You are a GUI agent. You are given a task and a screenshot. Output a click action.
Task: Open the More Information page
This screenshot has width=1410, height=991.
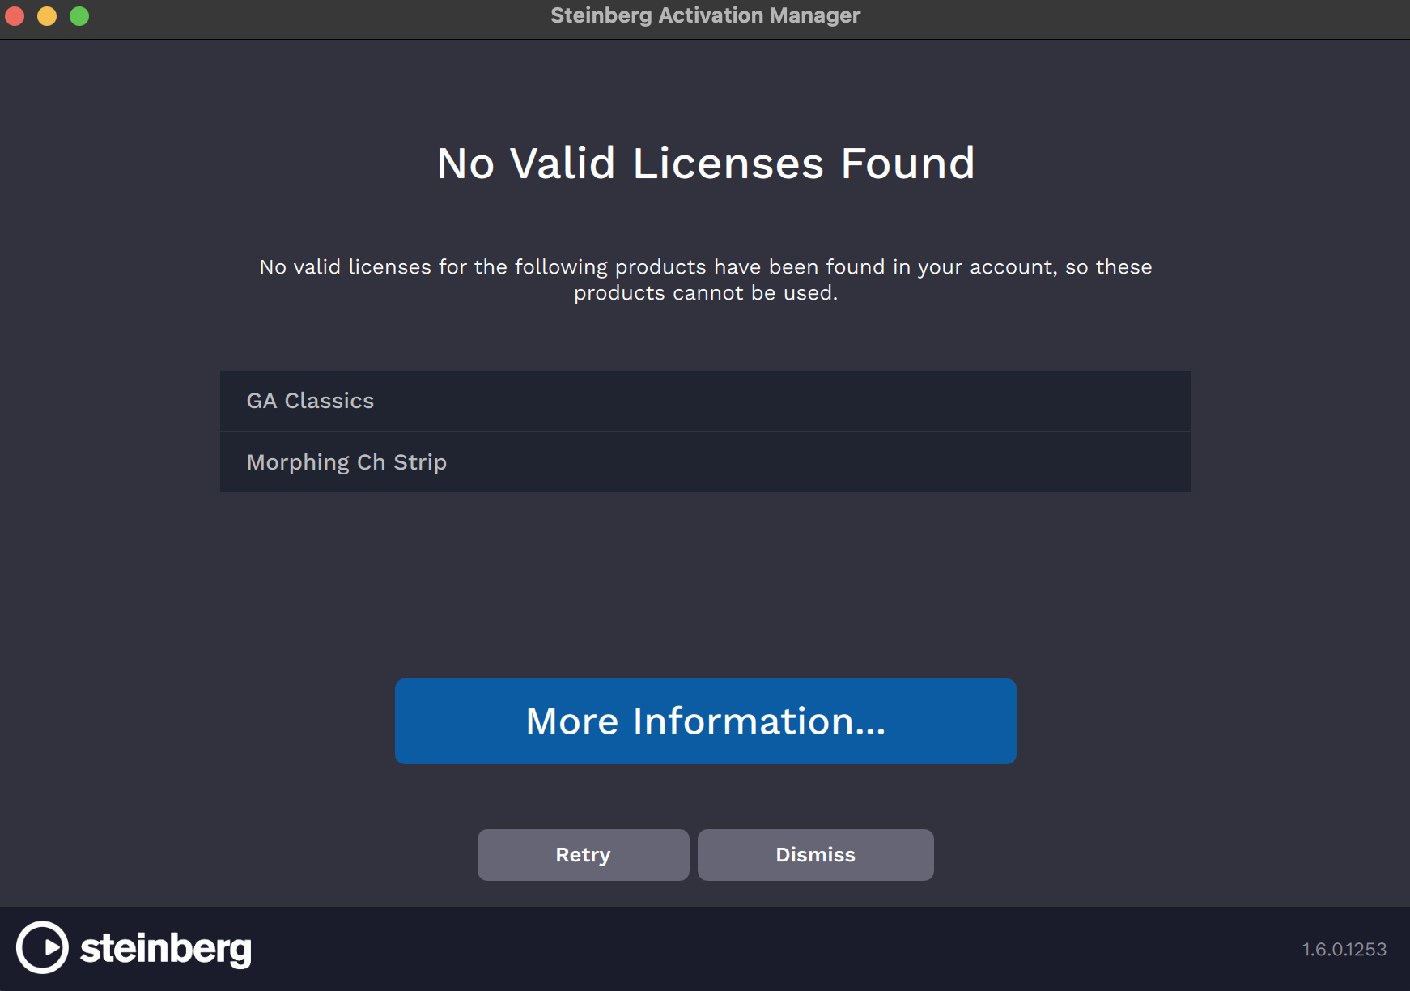[705, 721]
